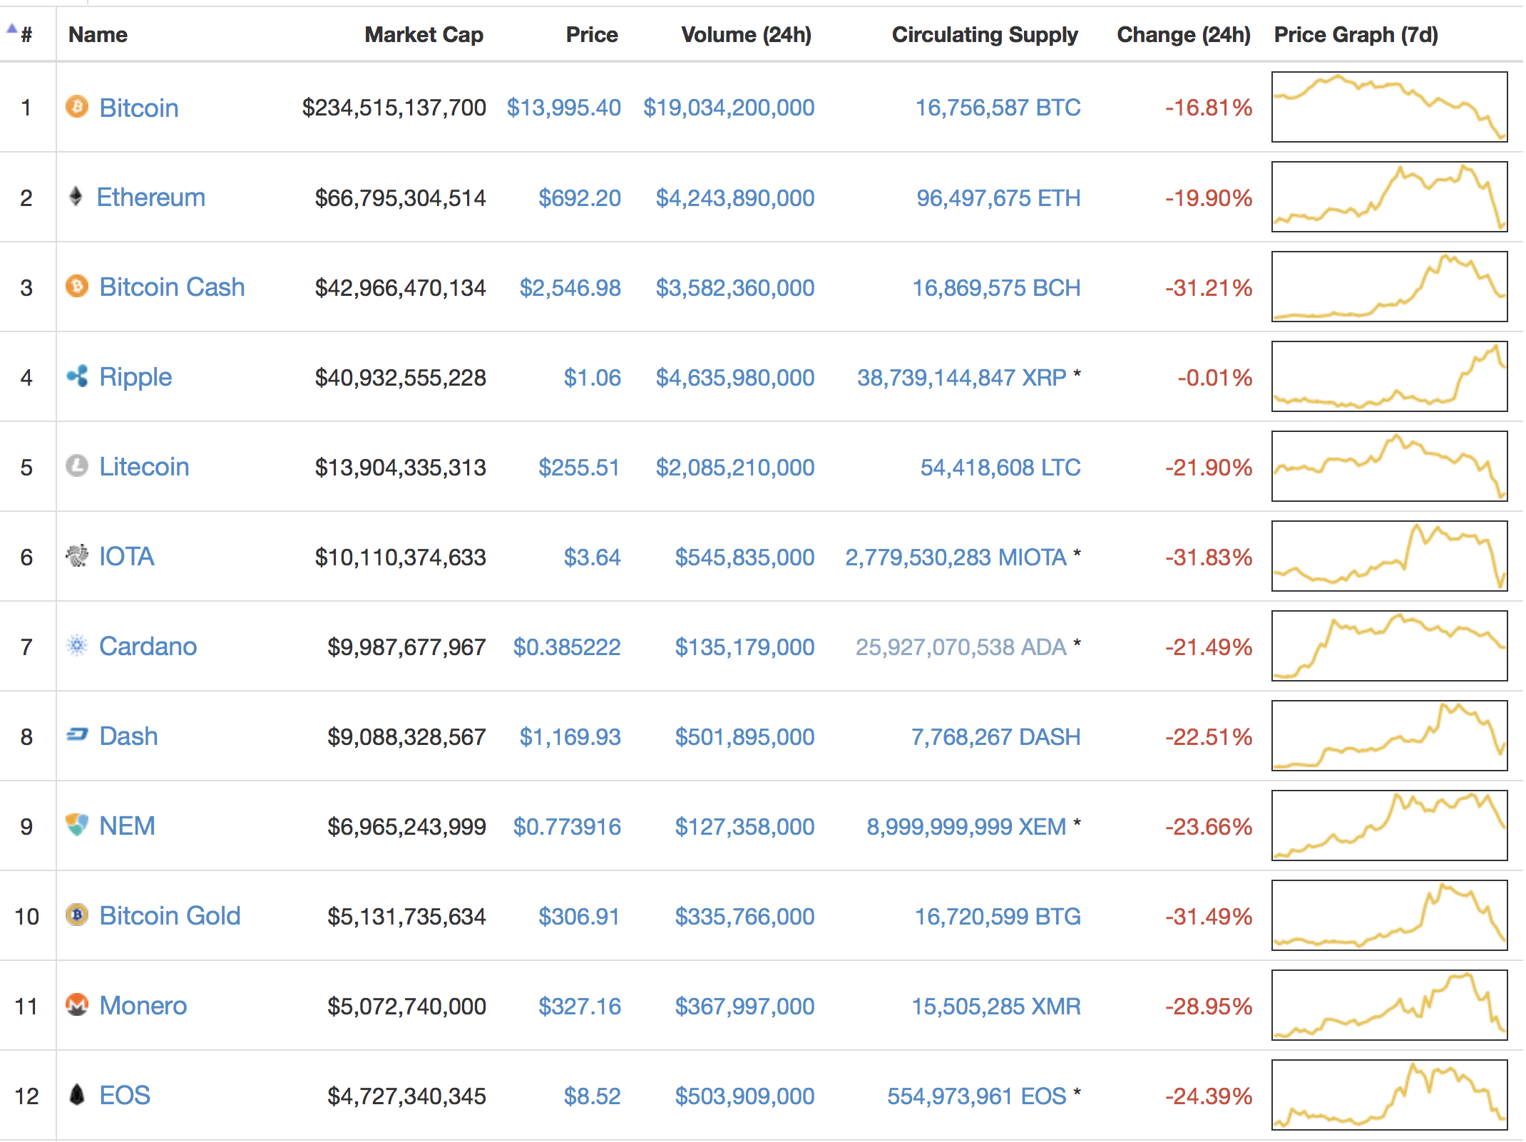Viewport: 1526px width, 1142px height.
Task: Sort table by Circulating Supply header
Action: (985, 34)
